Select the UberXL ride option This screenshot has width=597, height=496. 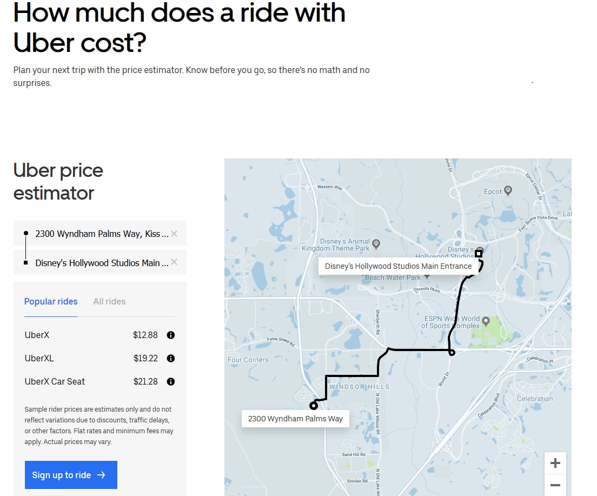coord(99,358)
